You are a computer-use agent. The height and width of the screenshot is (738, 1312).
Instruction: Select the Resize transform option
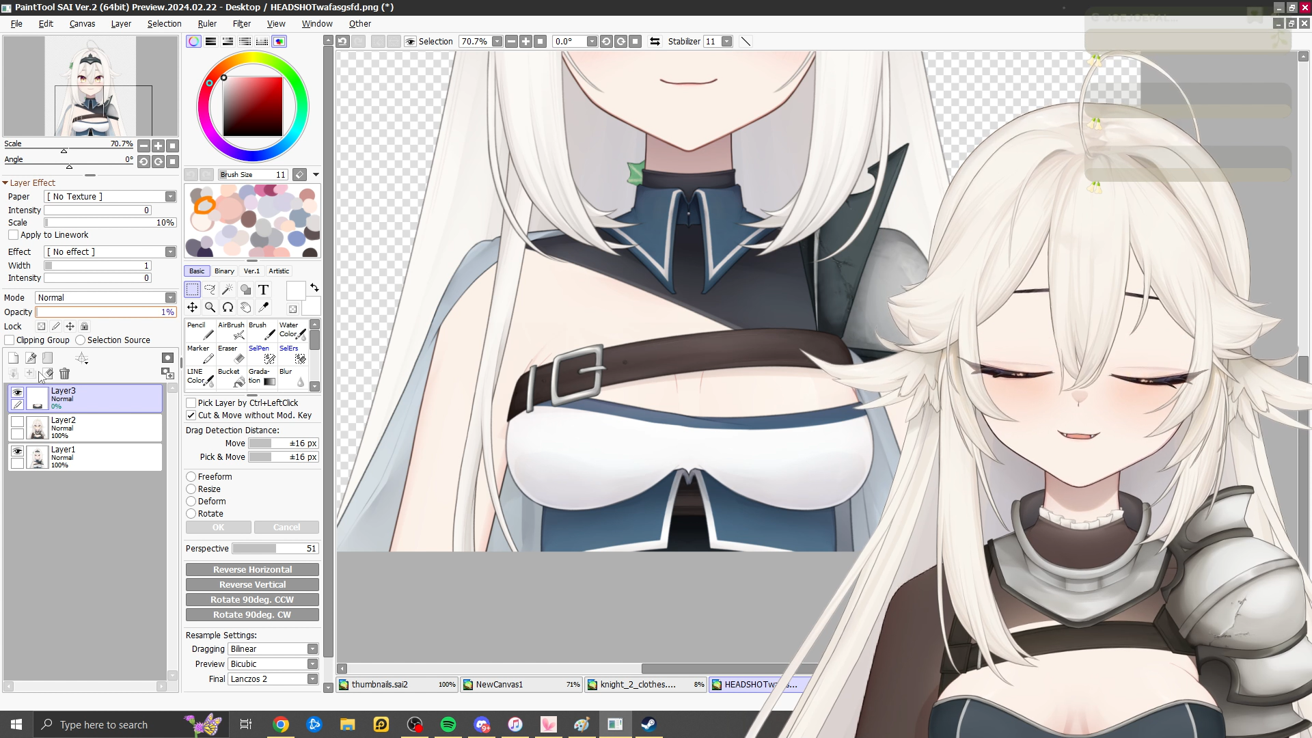pos(191,489)
